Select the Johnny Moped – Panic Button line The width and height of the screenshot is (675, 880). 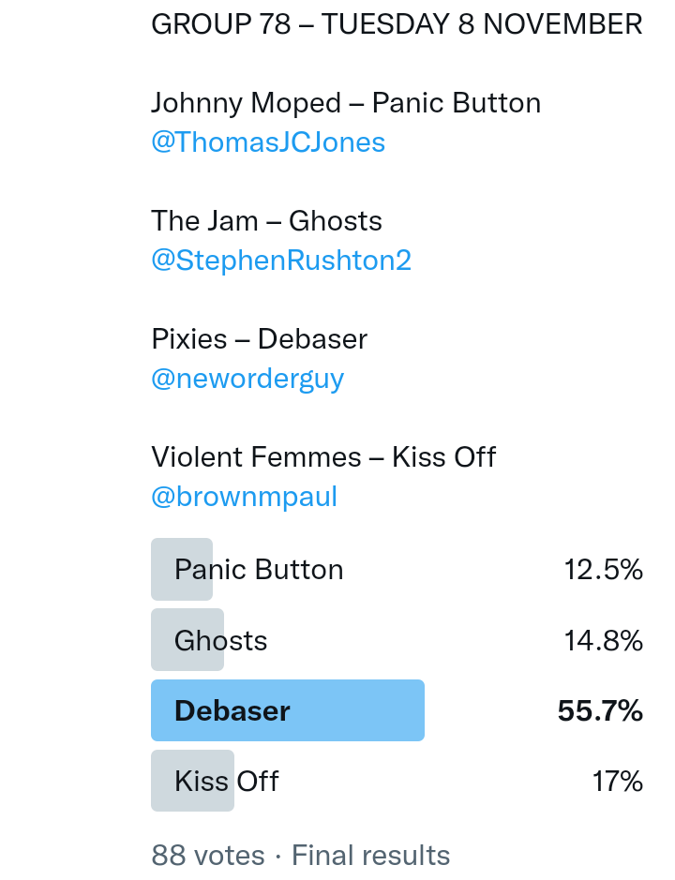coord(346,103)
